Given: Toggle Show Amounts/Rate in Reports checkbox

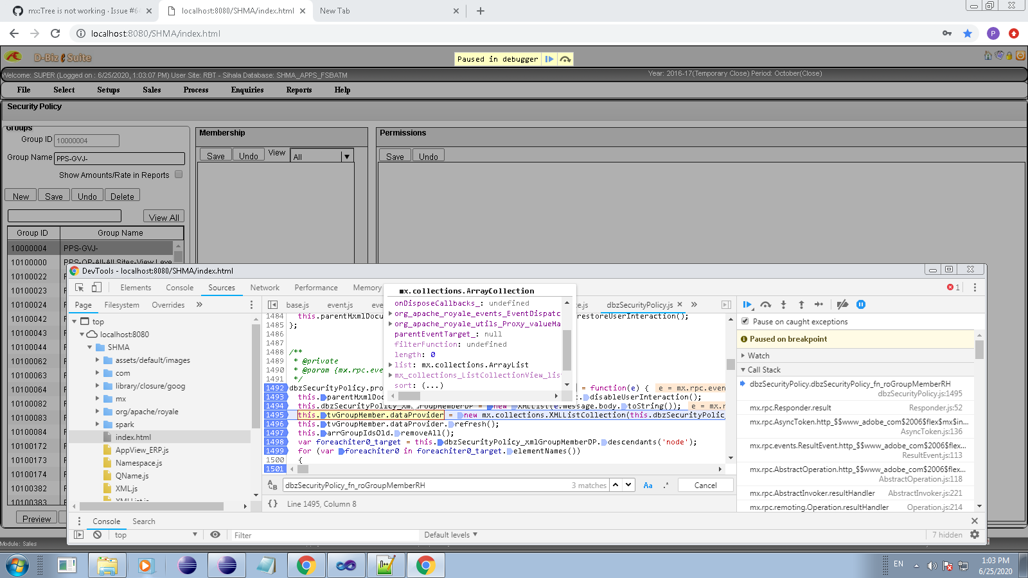Looking at the screenshot, I should [179, 175].
